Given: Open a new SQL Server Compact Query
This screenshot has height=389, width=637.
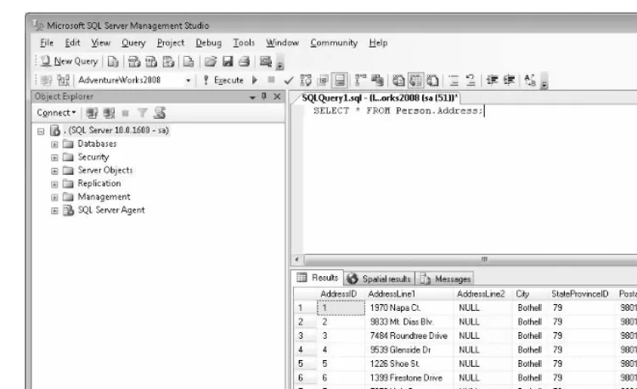Looking at the screenshot, I should point(189,62).
